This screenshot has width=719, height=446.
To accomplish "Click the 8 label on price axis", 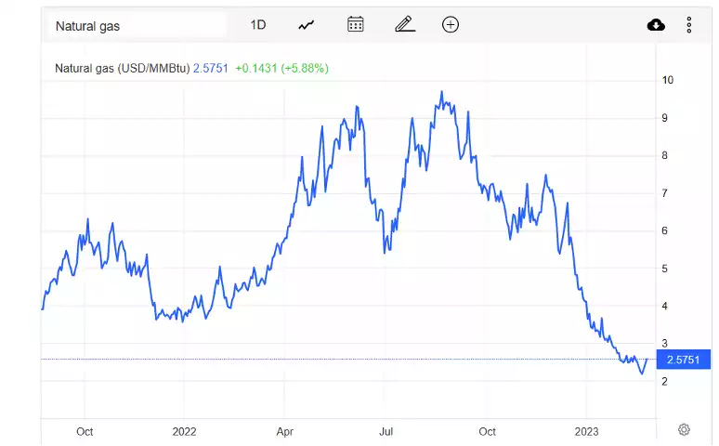I will click(x=664, y=155).
